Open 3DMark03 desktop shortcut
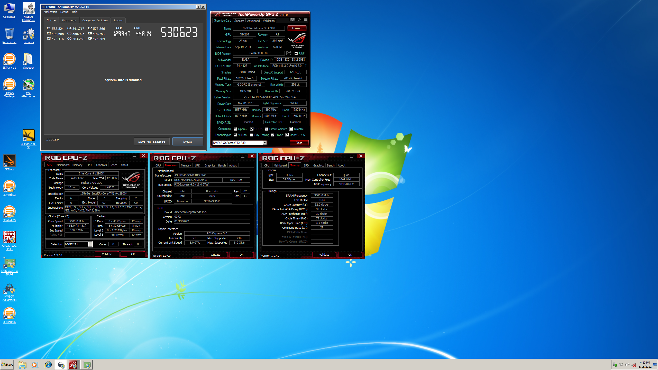The height and width of the screenshot is (370, 658). pos(9,188)
